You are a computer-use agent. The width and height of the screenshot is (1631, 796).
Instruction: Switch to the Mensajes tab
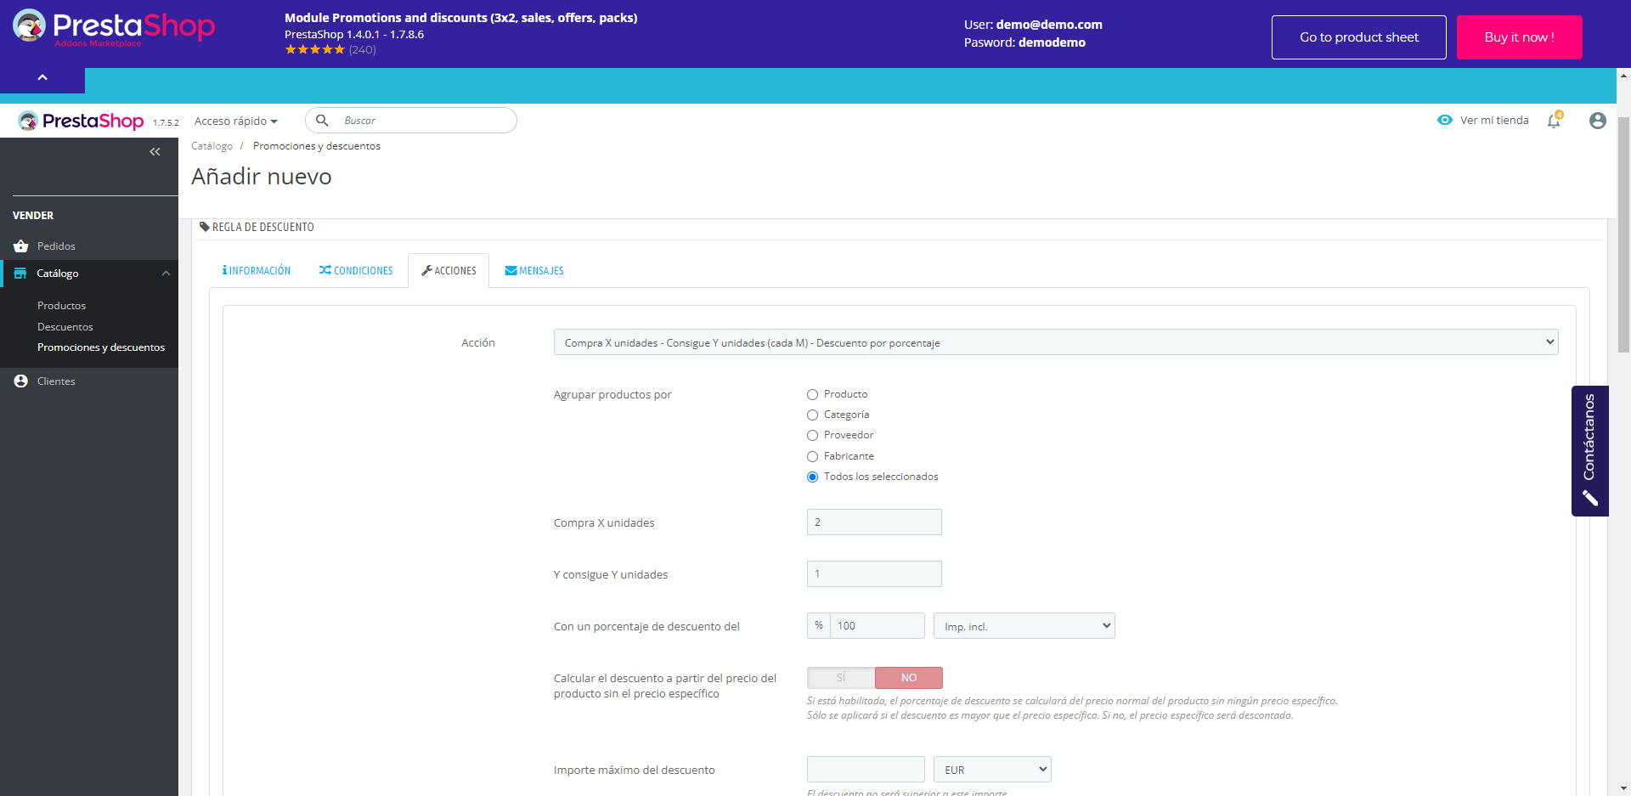[x=534, y=271]
